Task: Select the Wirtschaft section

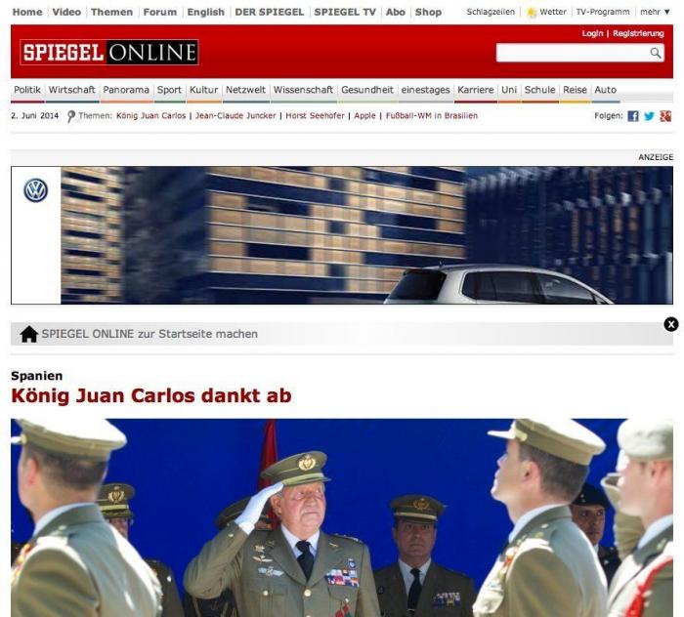Action: (x=71, y=90)
